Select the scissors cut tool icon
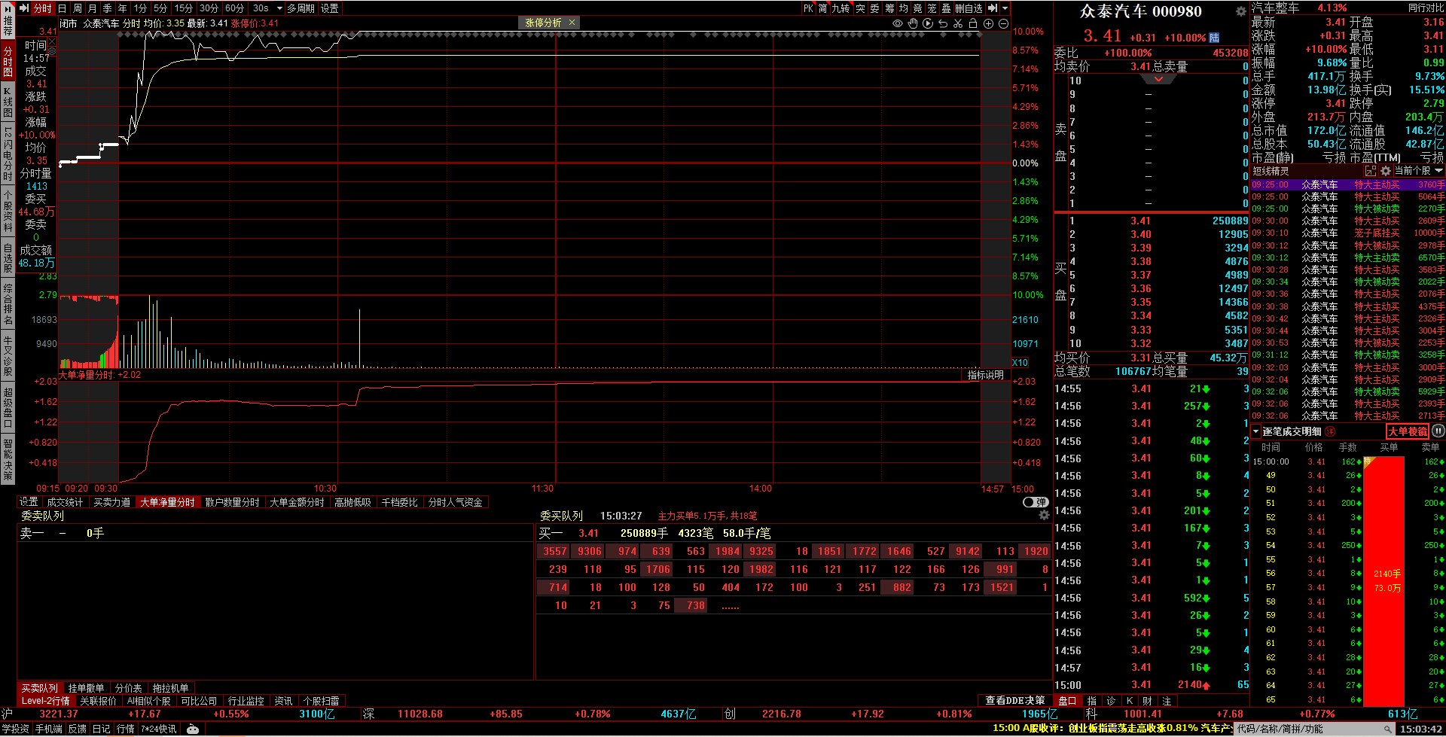This screenshot has width=1446, height=737. coord(958,23)
